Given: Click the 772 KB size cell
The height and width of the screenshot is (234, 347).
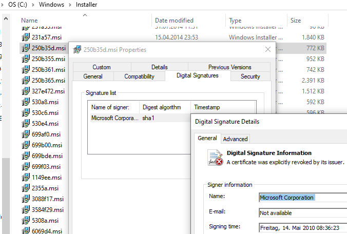Looking at the screenshot, I should point(315,48).
